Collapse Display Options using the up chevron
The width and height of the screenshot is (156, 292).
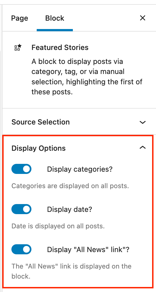tap(142, 148)
